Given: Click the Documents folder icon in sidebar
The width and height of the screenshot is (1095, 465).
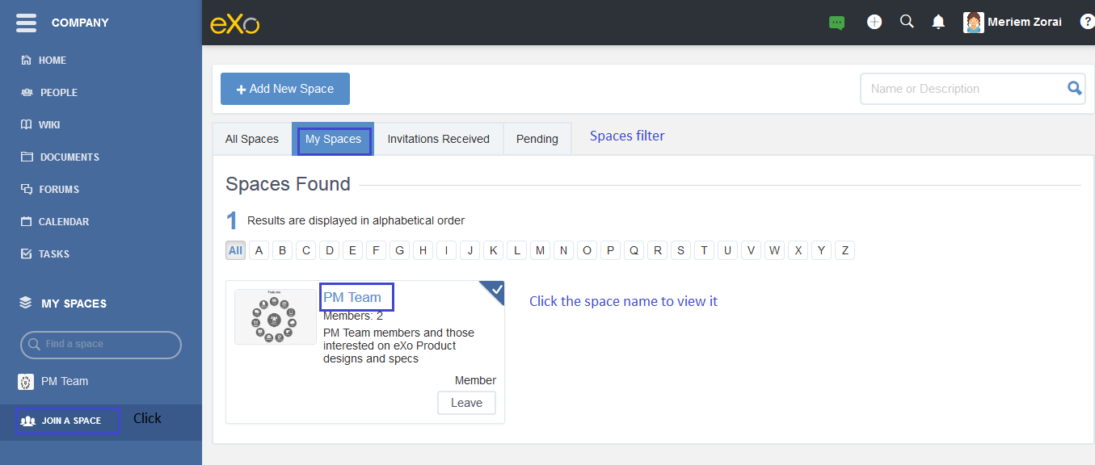Looking at the screenshot, I should pyautogui.click(x=26, y=157).
